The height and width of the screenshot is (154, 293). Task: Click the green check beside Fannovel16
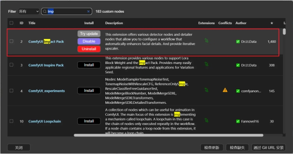(238, 121)
